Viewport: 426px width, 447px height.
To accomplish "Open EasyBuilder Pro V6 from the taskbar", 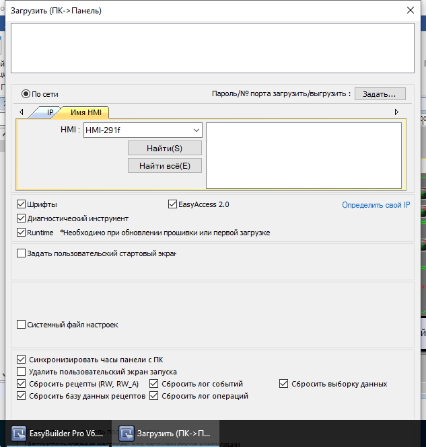I will (x=58, y=434).
